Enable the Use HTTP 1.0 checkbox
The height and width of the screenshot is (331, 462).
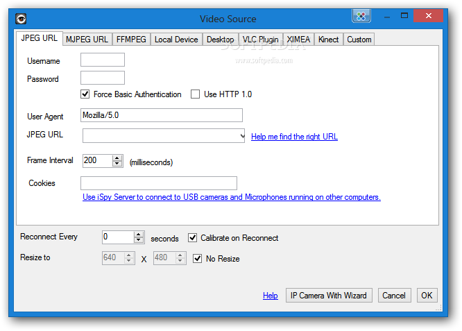click(195, 94)
